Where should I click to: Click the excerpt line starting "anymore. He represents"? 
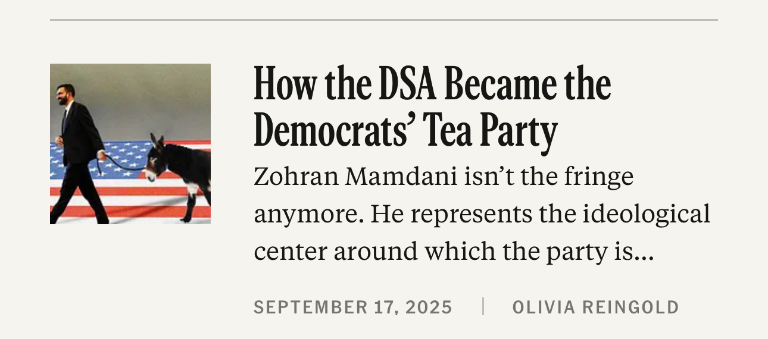pyautogui.click(x=482, y=214)
